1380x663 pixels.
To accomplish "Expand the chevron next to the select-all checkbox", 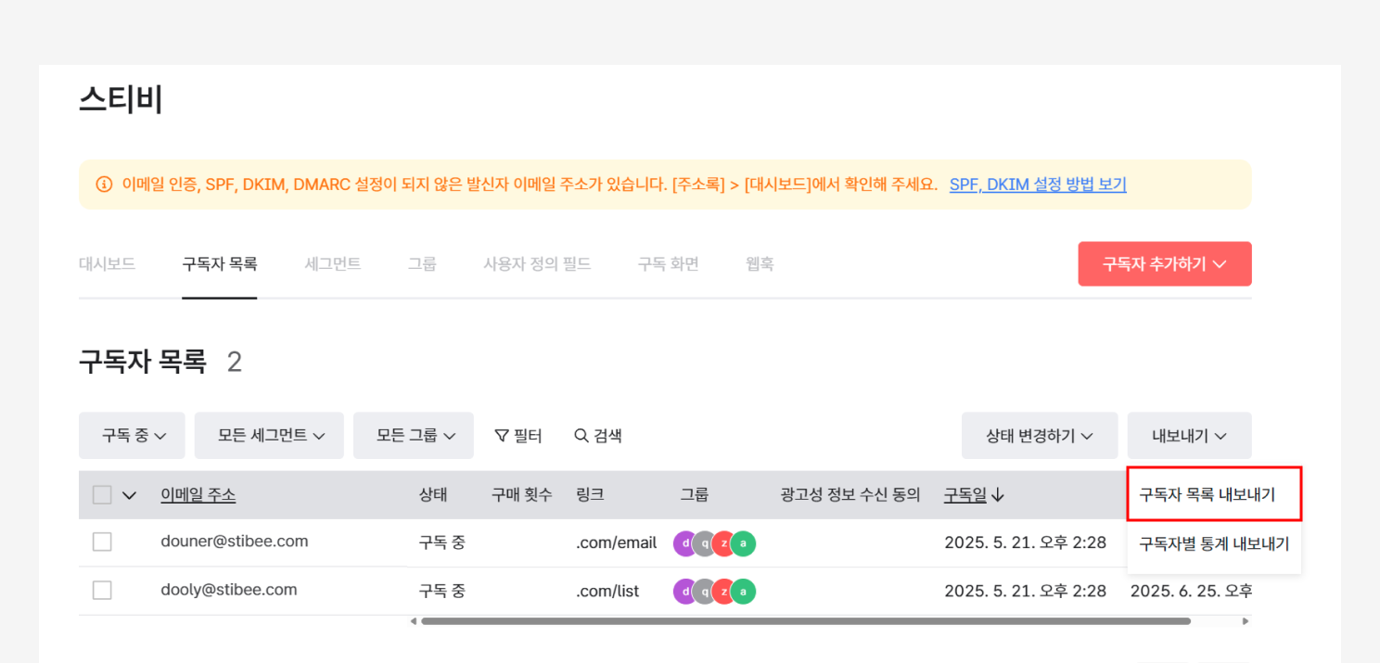I will 129,495.
